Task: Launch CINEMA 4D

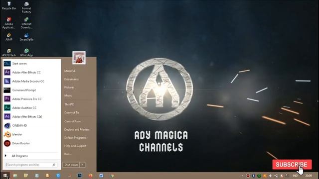Action: click(x=31, y=126)
